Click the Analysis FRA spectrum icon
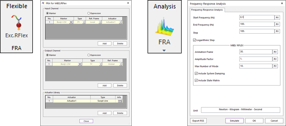This screenshot has width=286, height=126. click(x=164, y=27)
